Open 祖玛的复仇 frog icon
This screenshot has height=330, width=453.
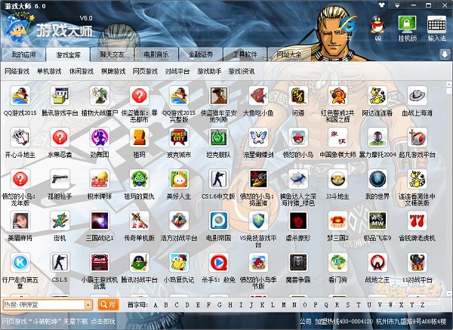(139, 179)
